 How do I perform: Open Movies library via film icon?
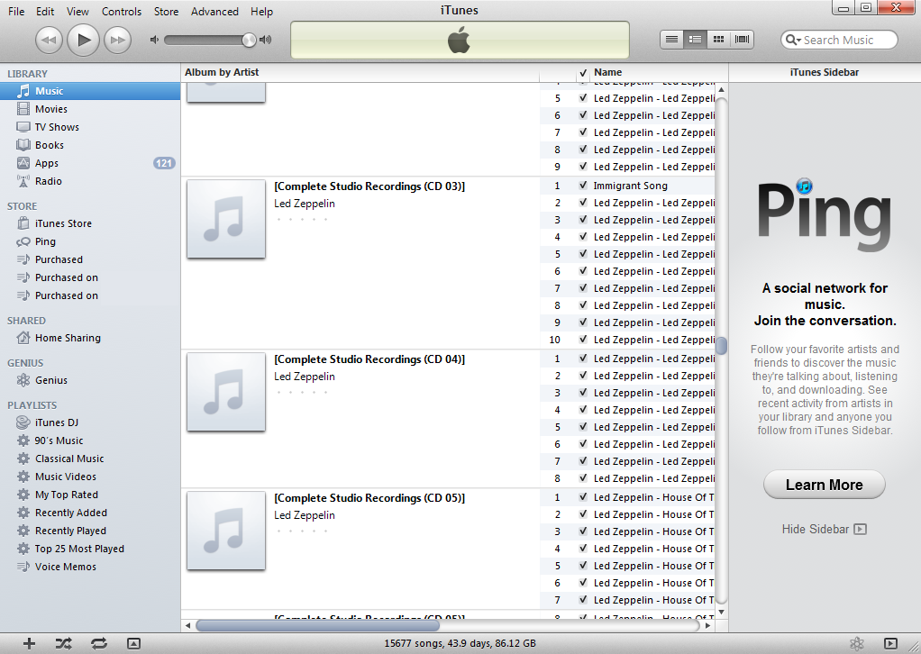click(x=23, y=109)
